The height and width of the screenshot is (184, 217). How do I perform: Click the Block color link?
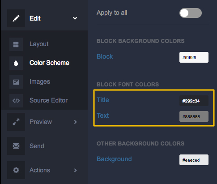pos(105,56)
